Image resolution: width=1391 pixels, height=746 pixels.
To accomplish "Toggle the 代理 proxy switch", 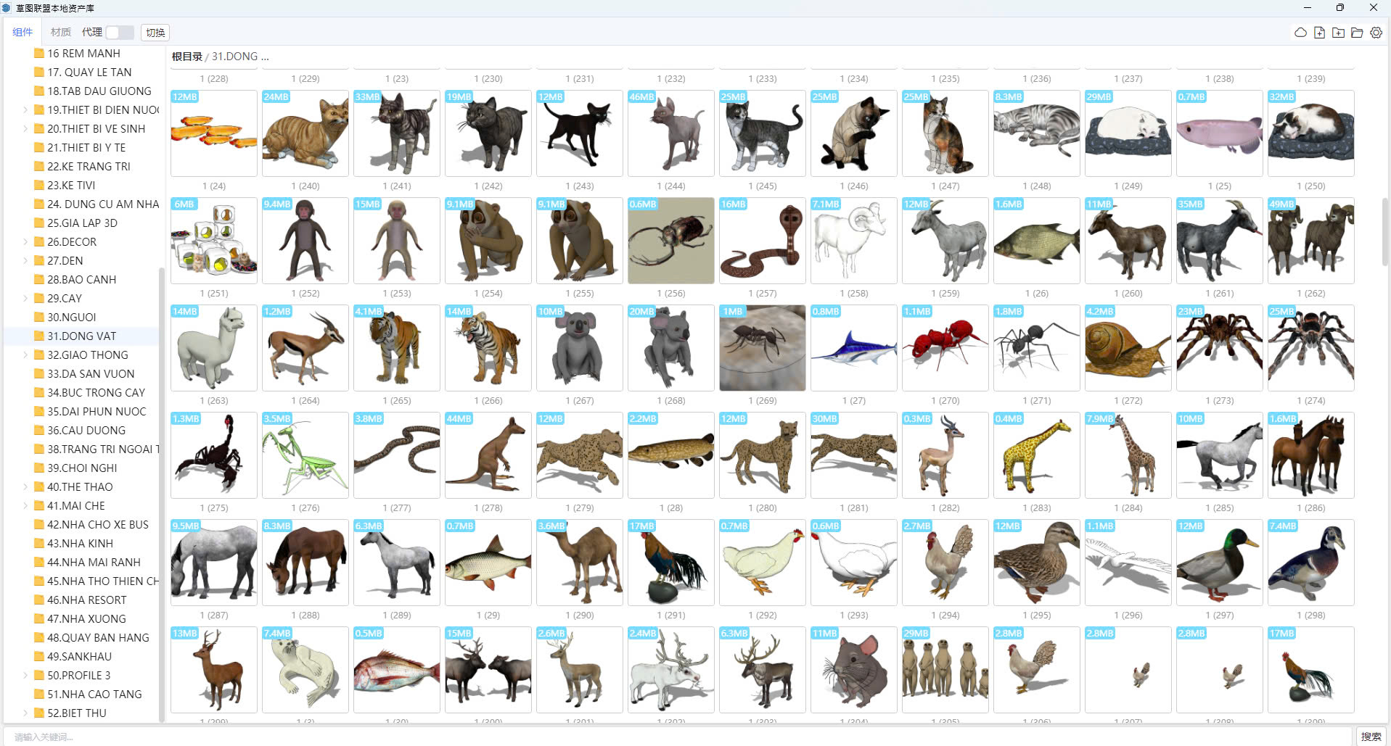I will coord(119,33).
